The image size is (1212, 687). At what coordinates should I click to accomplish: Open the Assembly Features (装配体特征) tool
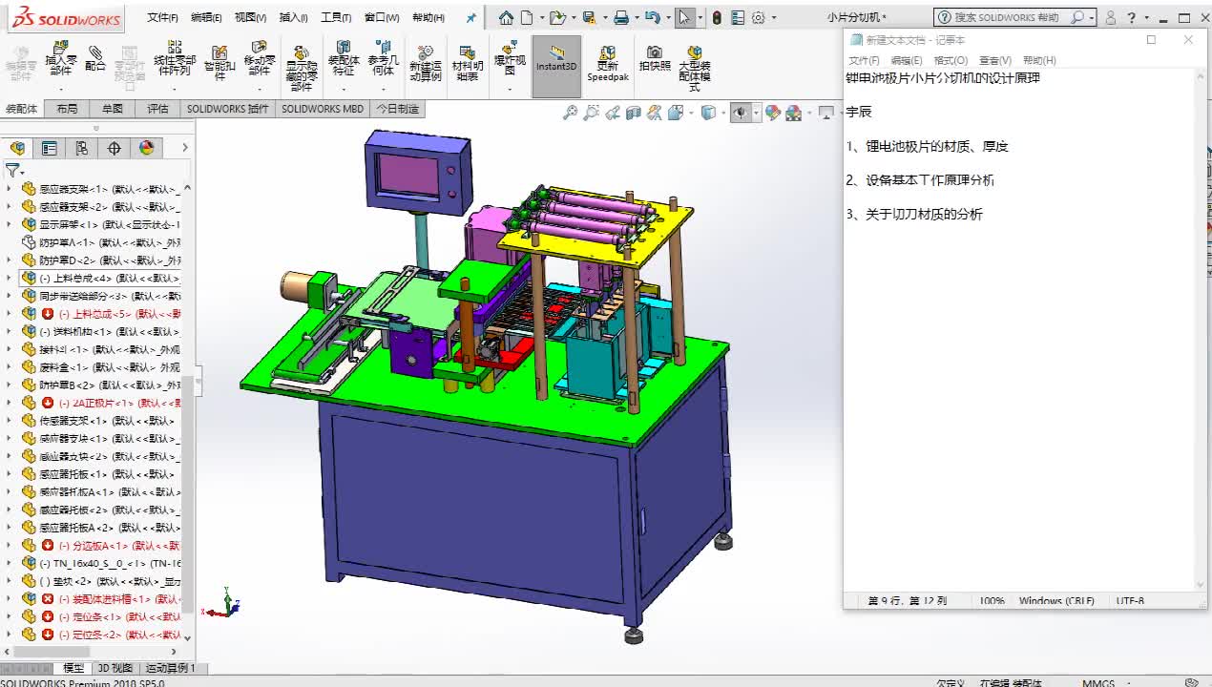344,58
